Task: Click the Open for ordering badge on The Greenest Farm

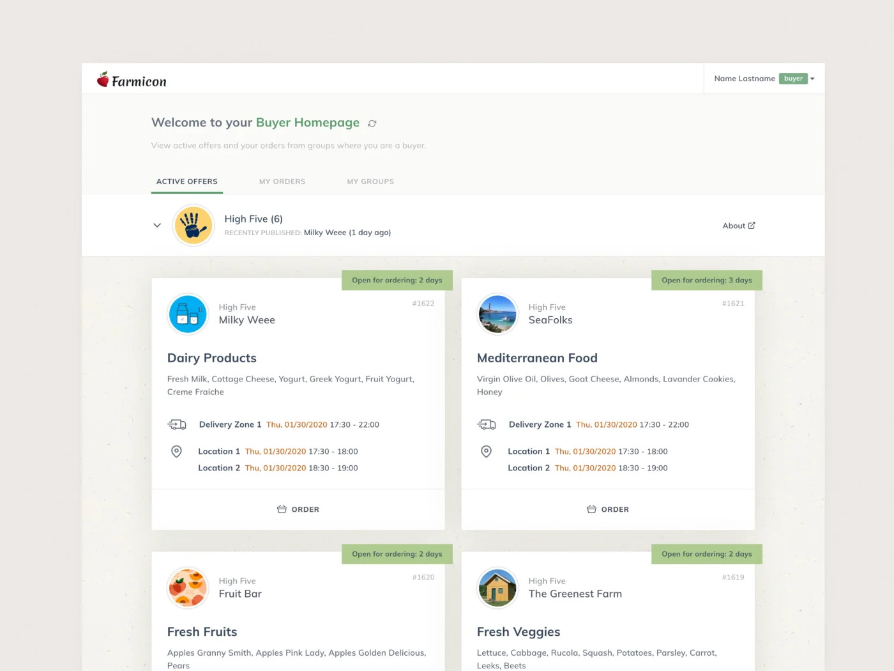Action: tap(707, 554)
